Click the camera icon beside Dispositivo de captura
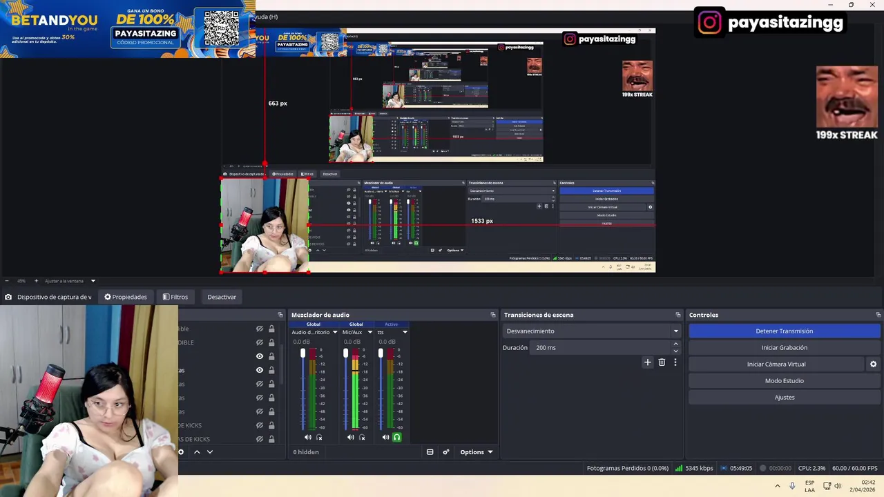 [x=8, y=297]
